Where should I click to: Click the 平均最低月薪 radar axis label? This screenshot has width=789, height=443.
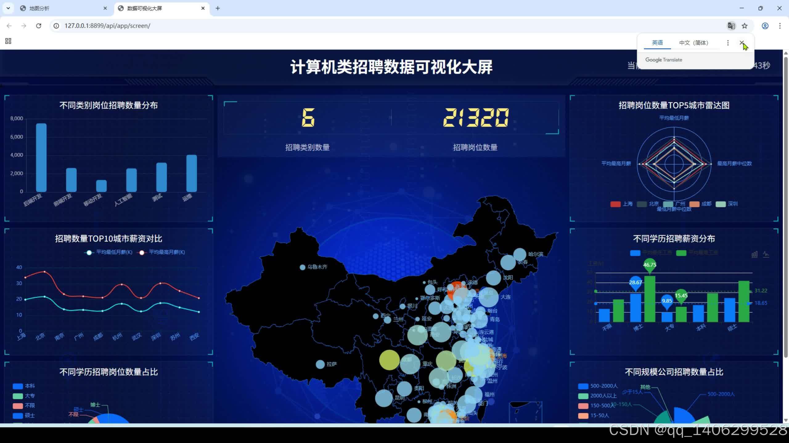(674, 118)
